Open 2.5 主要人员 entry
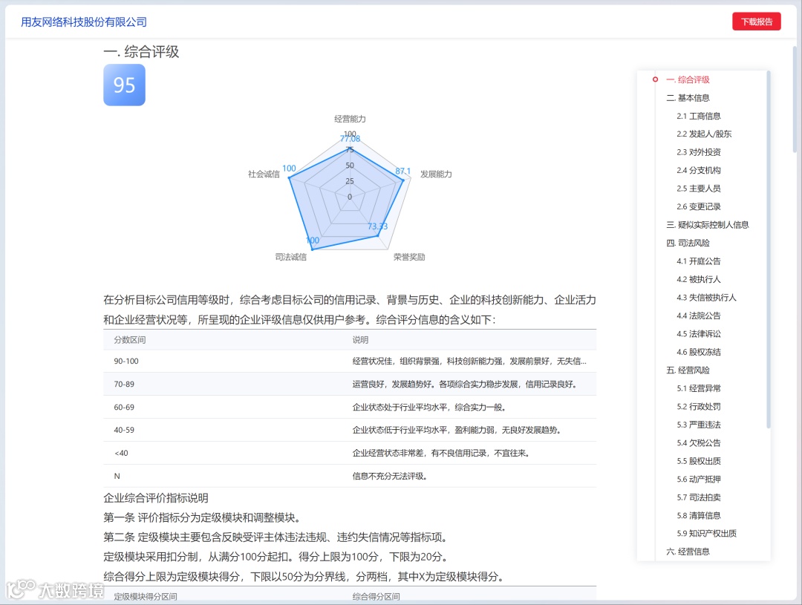Image resolution: width=802 pixels, height=605 pixels. coord(698,189)
